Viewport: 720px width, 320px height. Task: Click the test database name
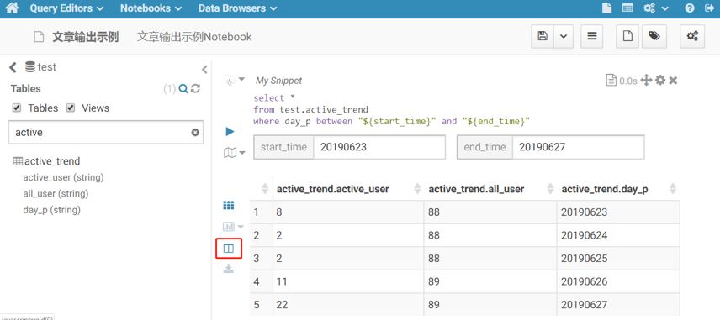[47, 67]
